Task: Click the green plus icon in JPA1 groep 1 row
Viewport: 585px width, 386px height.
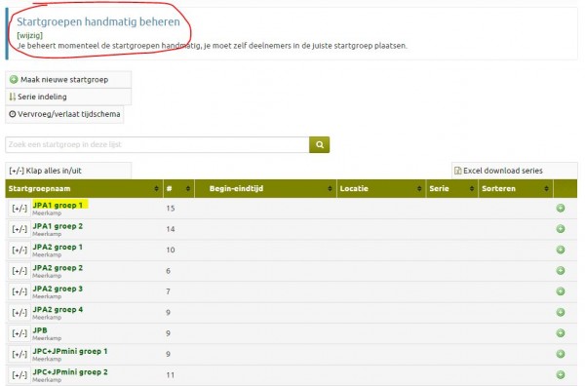Action: point(561,208)
